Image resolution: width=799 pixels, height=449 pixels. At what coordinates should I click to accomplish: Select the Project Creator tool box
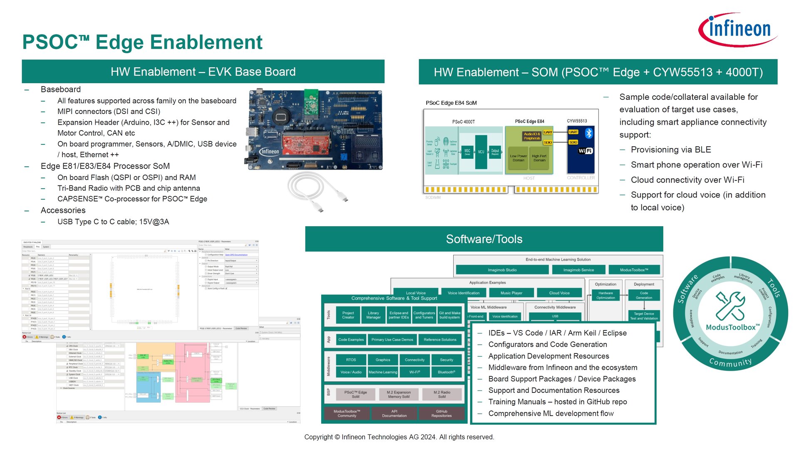348,315
